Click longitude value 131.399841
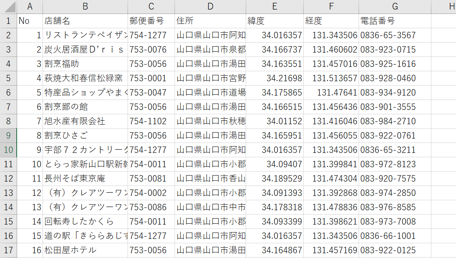This screenshot has width=456, height=258. [331, 164]
